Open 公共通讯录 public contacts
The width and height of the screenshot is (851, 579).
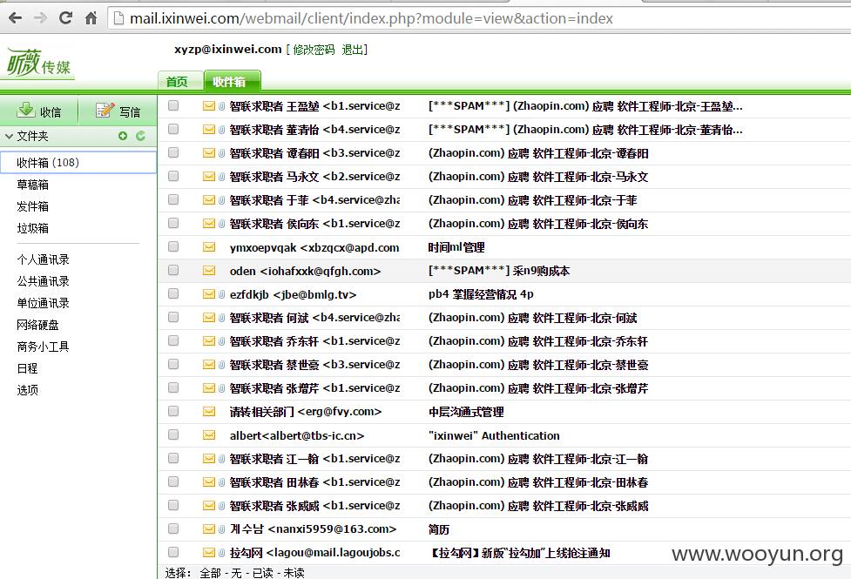pyautogui.click(x=43, y=281)
